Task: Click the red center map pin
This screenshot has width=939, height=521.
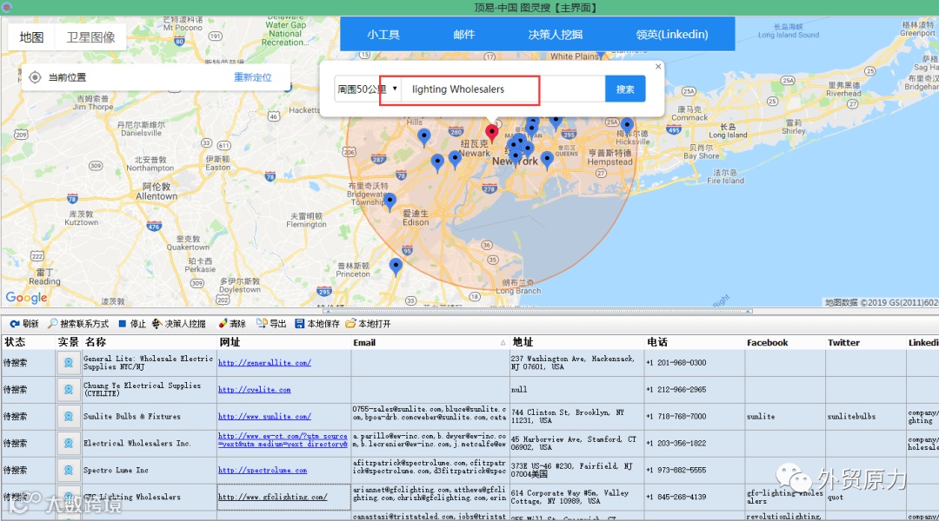Action: [x=491, y=133]
